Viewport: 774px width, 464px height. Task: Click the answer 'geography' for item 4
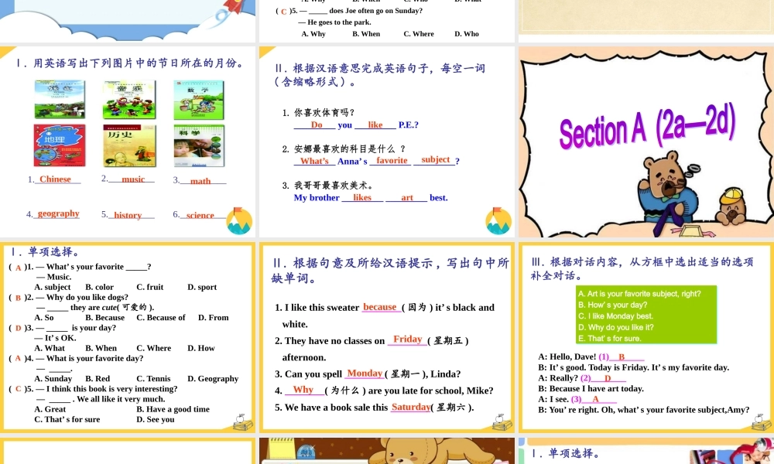58,213
